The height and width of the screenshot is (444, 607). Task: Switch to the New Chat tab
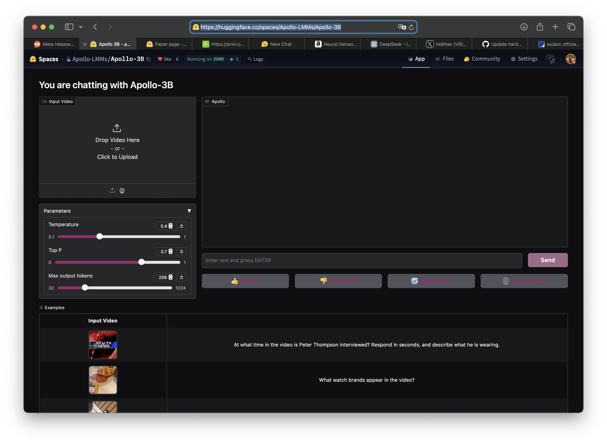coord(277,44)
